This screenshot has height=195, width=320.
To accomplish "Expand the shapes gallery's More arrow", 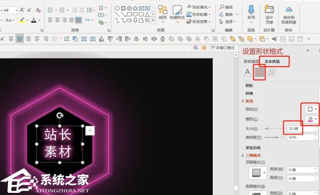I will [x=153, y=20].
